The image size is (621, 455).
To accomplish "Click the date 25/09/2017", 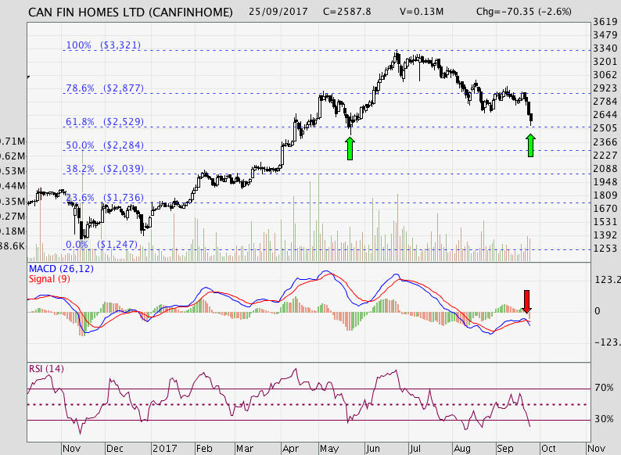I will (278, 12).
